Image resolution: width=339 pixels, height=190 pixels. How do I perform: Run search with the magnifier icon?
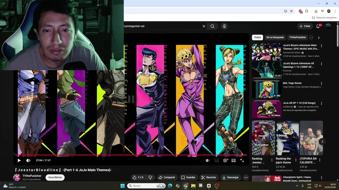[212, 26]
